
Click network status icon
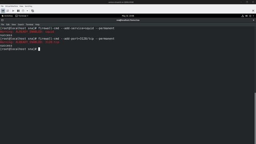[x=243, y=16]
